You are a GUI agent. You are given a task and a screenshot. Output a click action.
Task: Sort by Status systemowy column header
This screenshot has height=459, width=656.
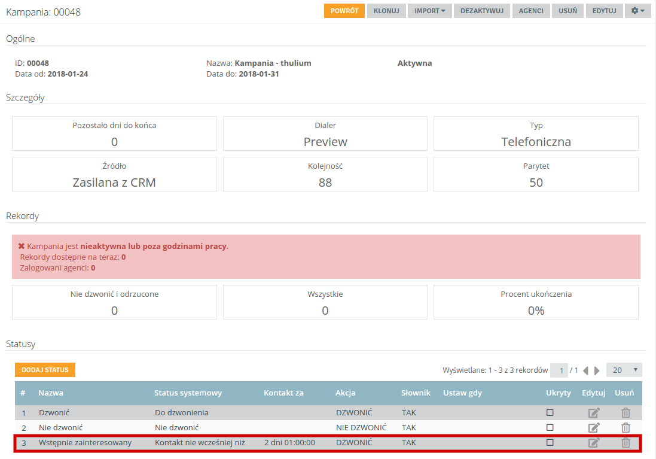click(x=188, y=393)
